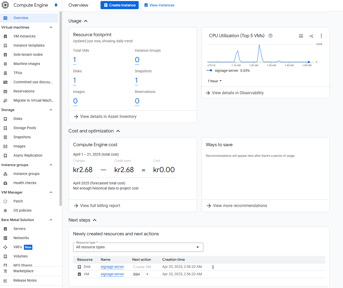Screen dimensions: 343x288
Task: Click the Snapshots count link
Action: click(136, 81)
